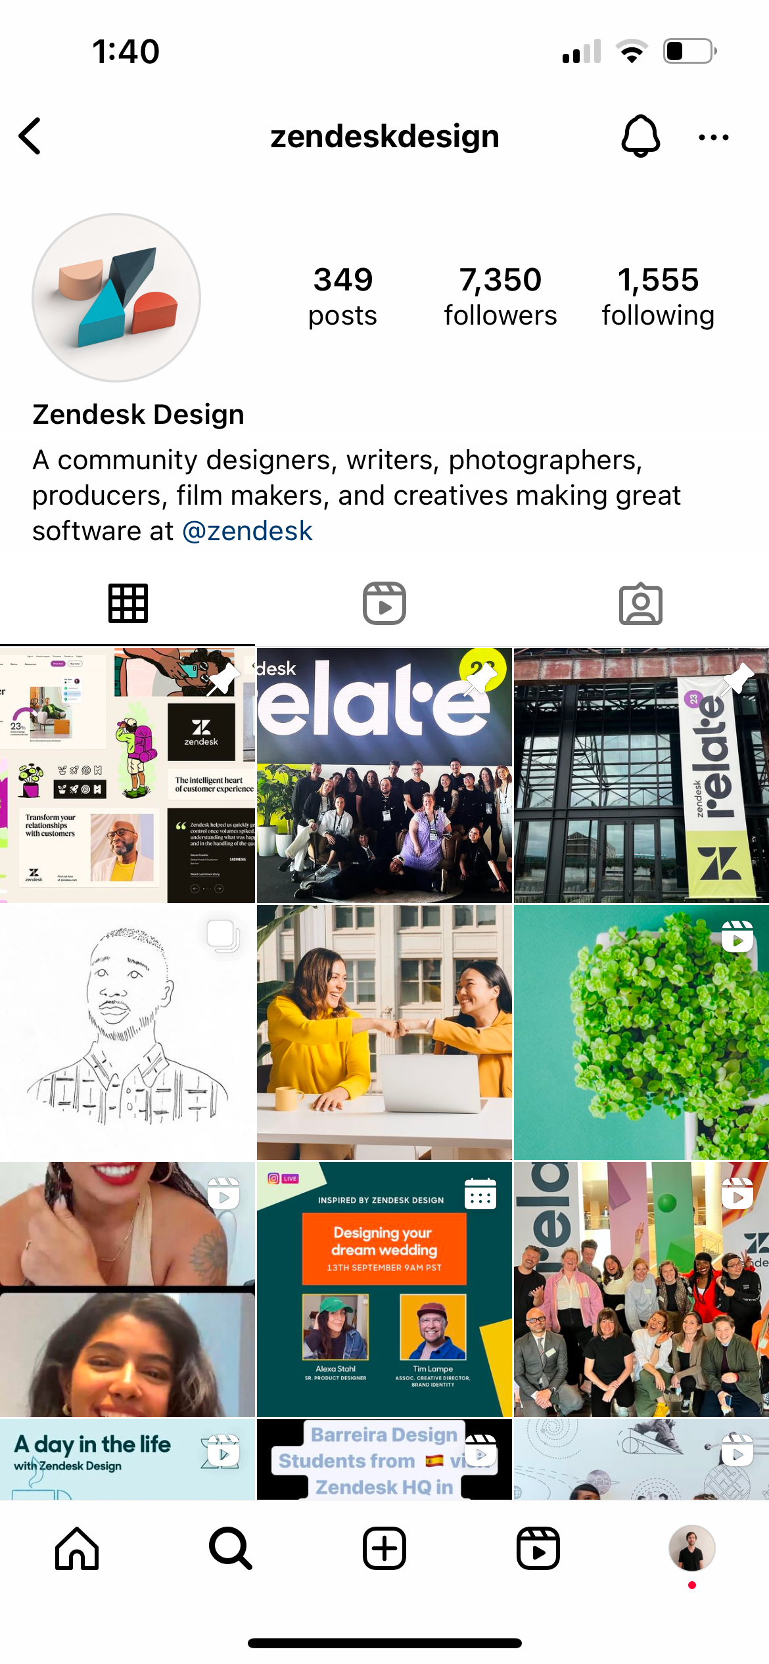The image size is (769, 1664).
Task: Open the line-drawing portrait carousel post
Action: (x=128, y=1032)
